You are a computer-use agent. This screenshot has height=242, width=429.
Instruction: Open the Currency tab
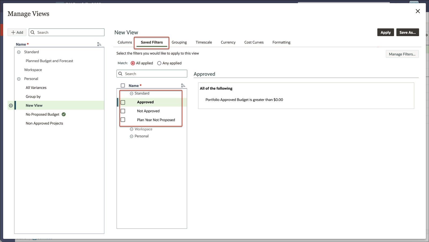(228, 42)
